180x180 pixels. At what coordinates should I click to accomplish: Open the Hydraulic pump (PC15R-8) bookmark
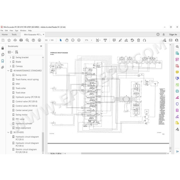point(28,97)
